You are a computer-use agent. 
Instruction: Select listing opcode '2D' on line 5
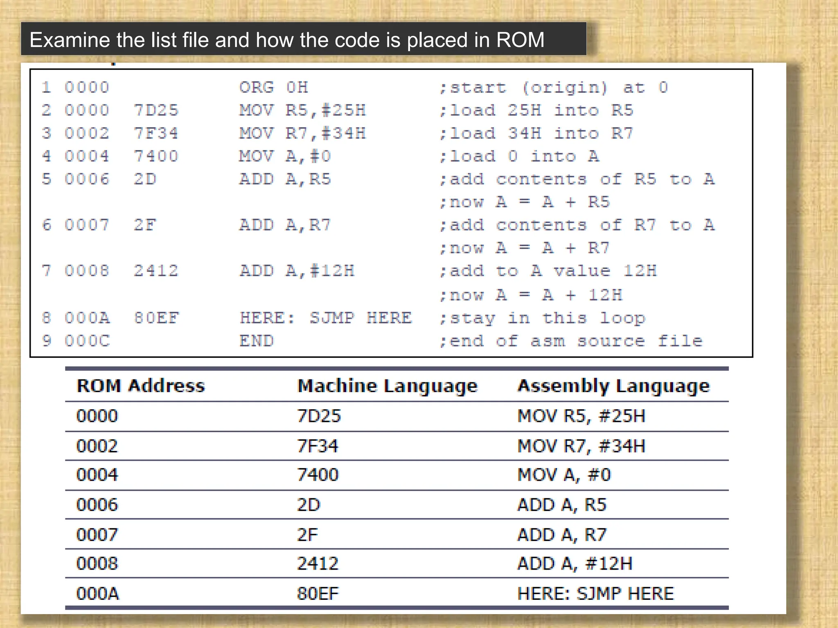[x=145, y=179]
